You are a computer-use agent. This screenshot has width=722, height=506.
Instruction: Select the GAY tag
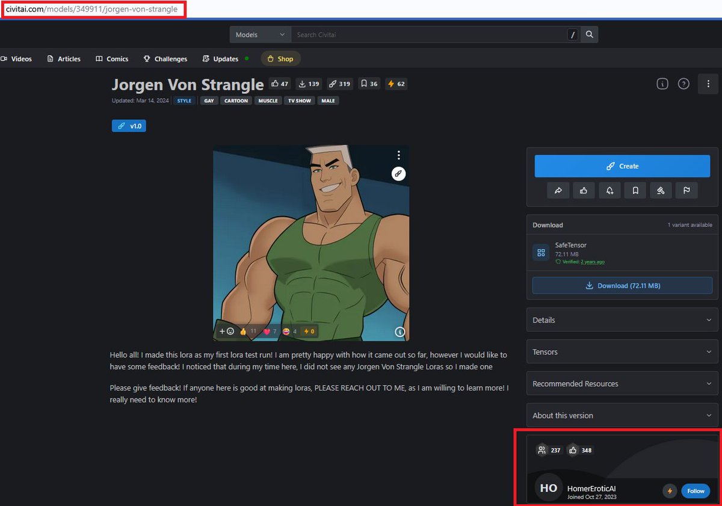point(209,100)
